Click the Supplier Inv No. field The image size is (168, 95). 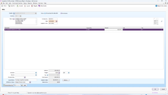(53, 23)
